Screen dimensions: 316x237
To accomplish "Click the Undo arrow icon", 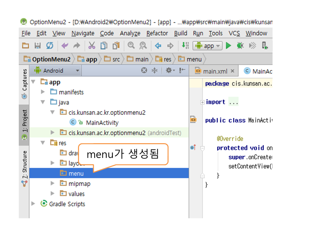I will click(65, 46).
